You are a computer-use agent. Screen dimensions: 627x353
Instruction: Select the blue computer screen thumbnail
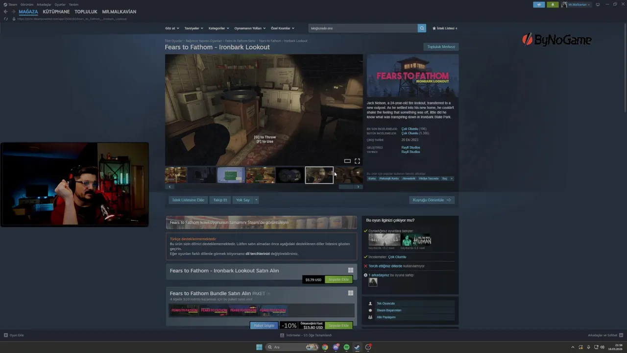pyautogui.click(x=231, y=175)
